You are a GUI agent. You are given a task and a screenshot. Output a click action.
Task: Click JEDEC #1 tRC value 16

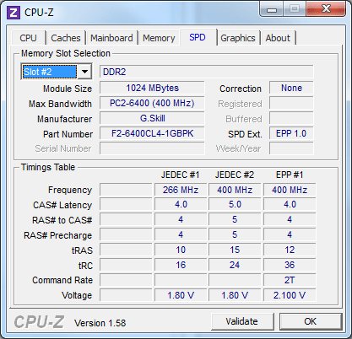pyautogui.click(x=181, y=265)
